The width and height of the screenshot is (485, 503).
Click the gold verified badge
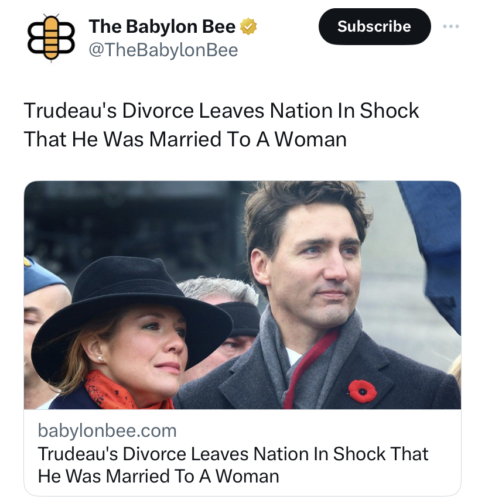[x=249, y=26]
